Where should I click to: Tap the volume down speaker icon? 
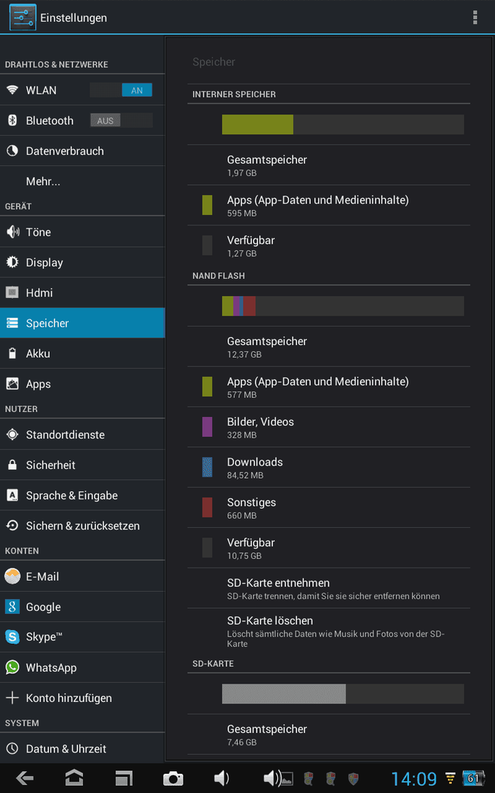point(221,778)
